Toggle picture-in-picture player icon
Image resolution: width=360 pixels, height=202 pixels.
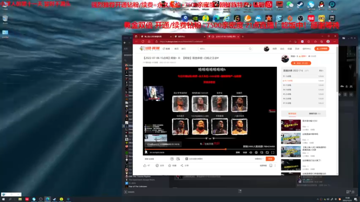point(262,153)
